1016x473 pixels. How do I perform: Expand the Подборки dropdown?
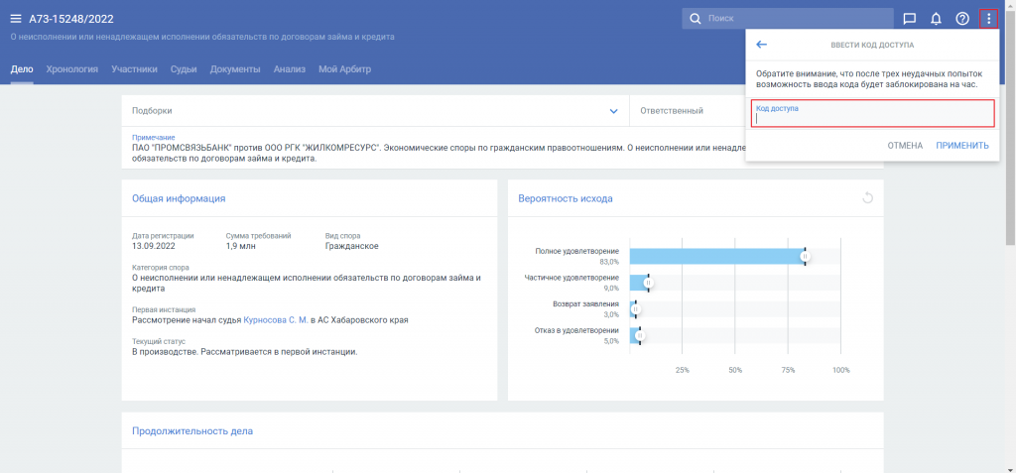(x=375, y=111)
